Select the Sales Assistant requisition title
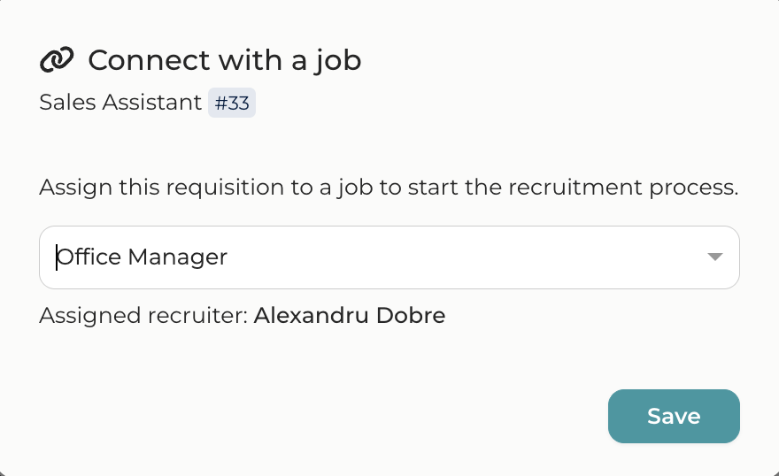 point(120,103)
